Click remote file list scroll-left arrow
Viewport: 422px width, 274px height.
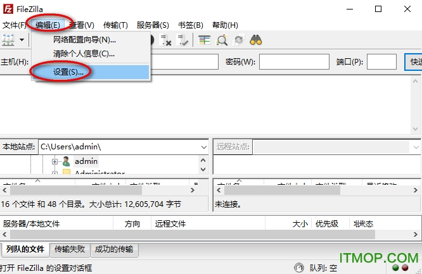point(219,190)
